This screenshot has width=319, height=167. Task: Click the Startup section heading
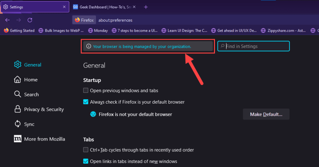click(x=92, y=80)
